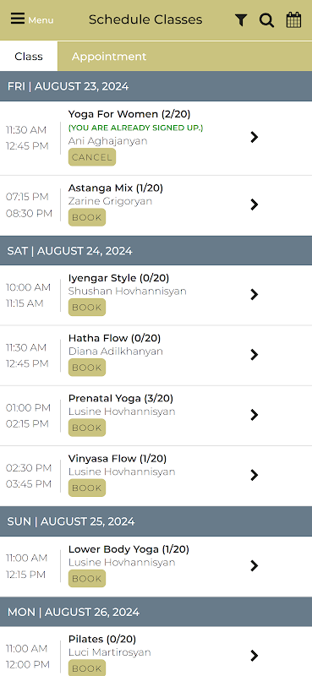Open Lower Body Yoga chevron
312x676 pixels.
point(255,565)
